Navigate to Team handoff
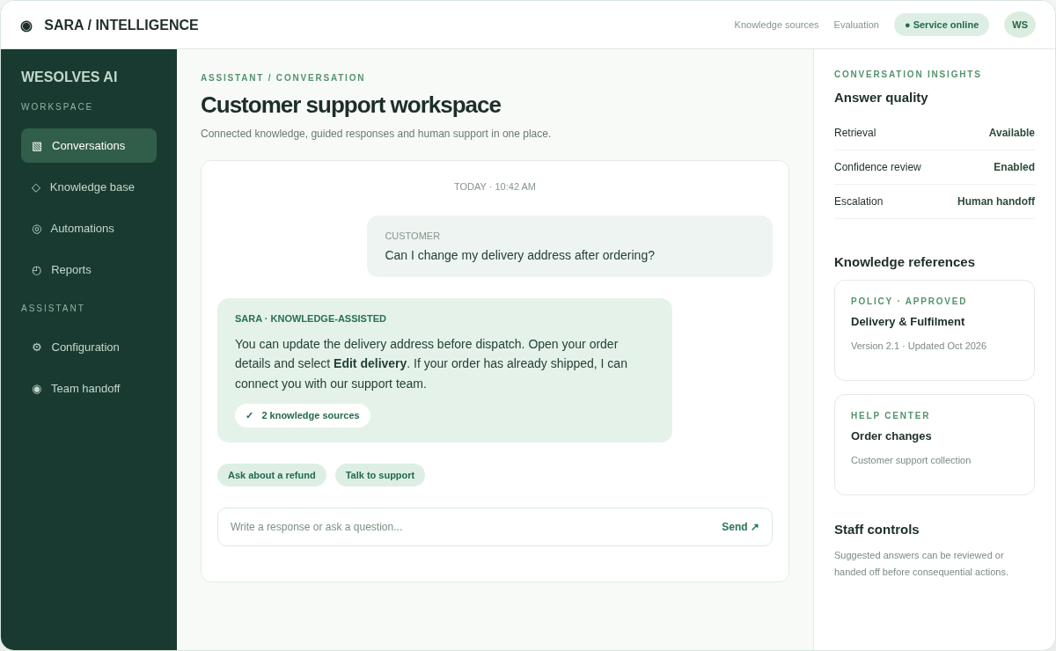The image size is (1056, 651). (89, 389)
